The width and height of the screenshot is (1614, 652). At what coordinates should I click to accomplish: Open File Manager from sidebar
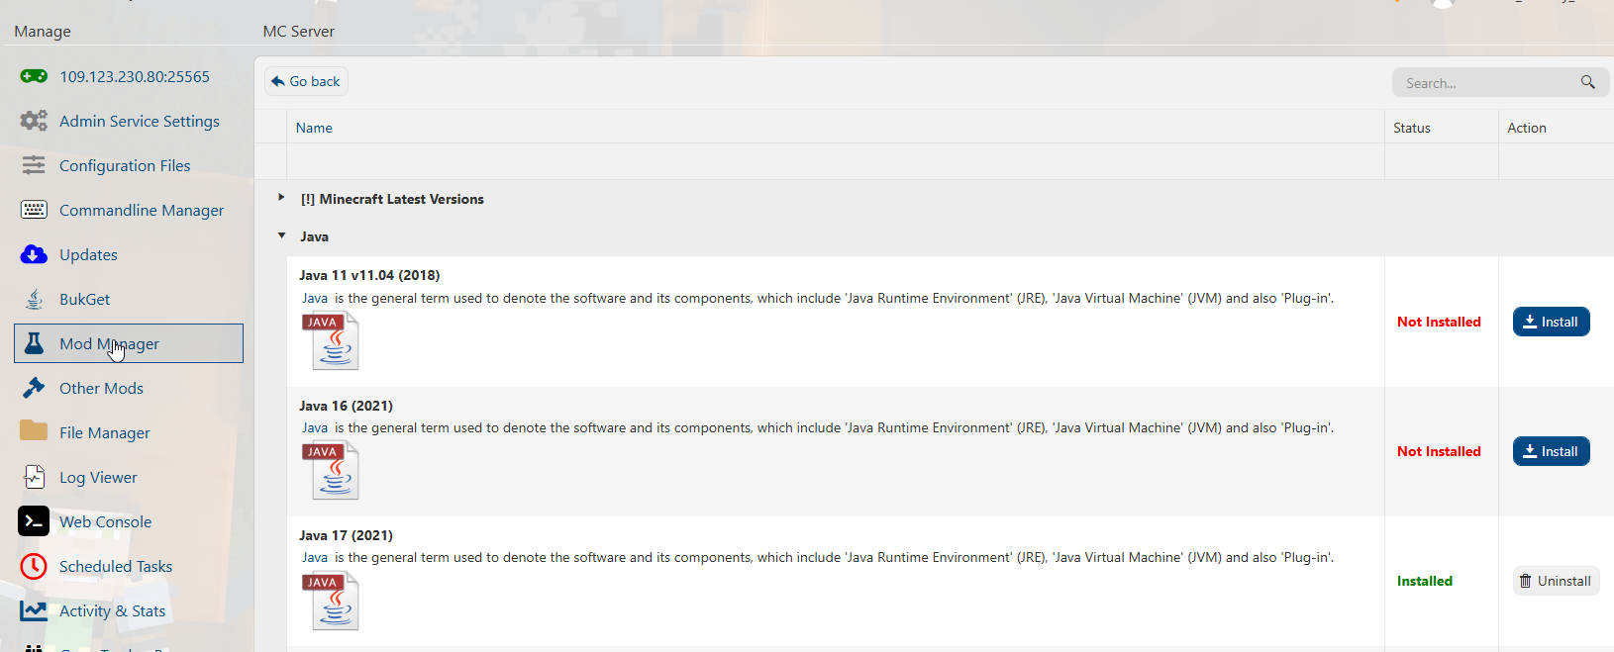pyautogui.click(x=104, y=432)
